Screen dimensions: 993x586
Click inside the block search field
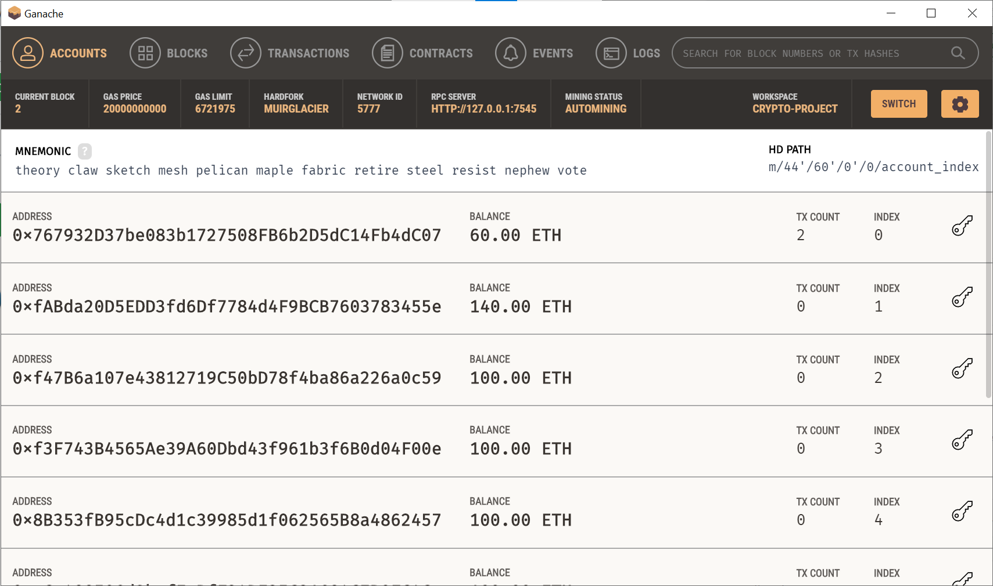(x=802, y=53)
